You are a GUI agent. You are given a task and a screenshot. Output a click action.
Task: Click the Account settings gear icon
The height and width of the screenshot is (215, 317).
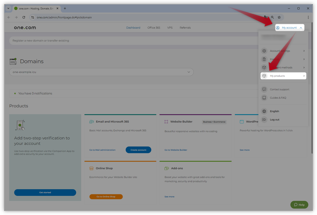pos(264,51)
